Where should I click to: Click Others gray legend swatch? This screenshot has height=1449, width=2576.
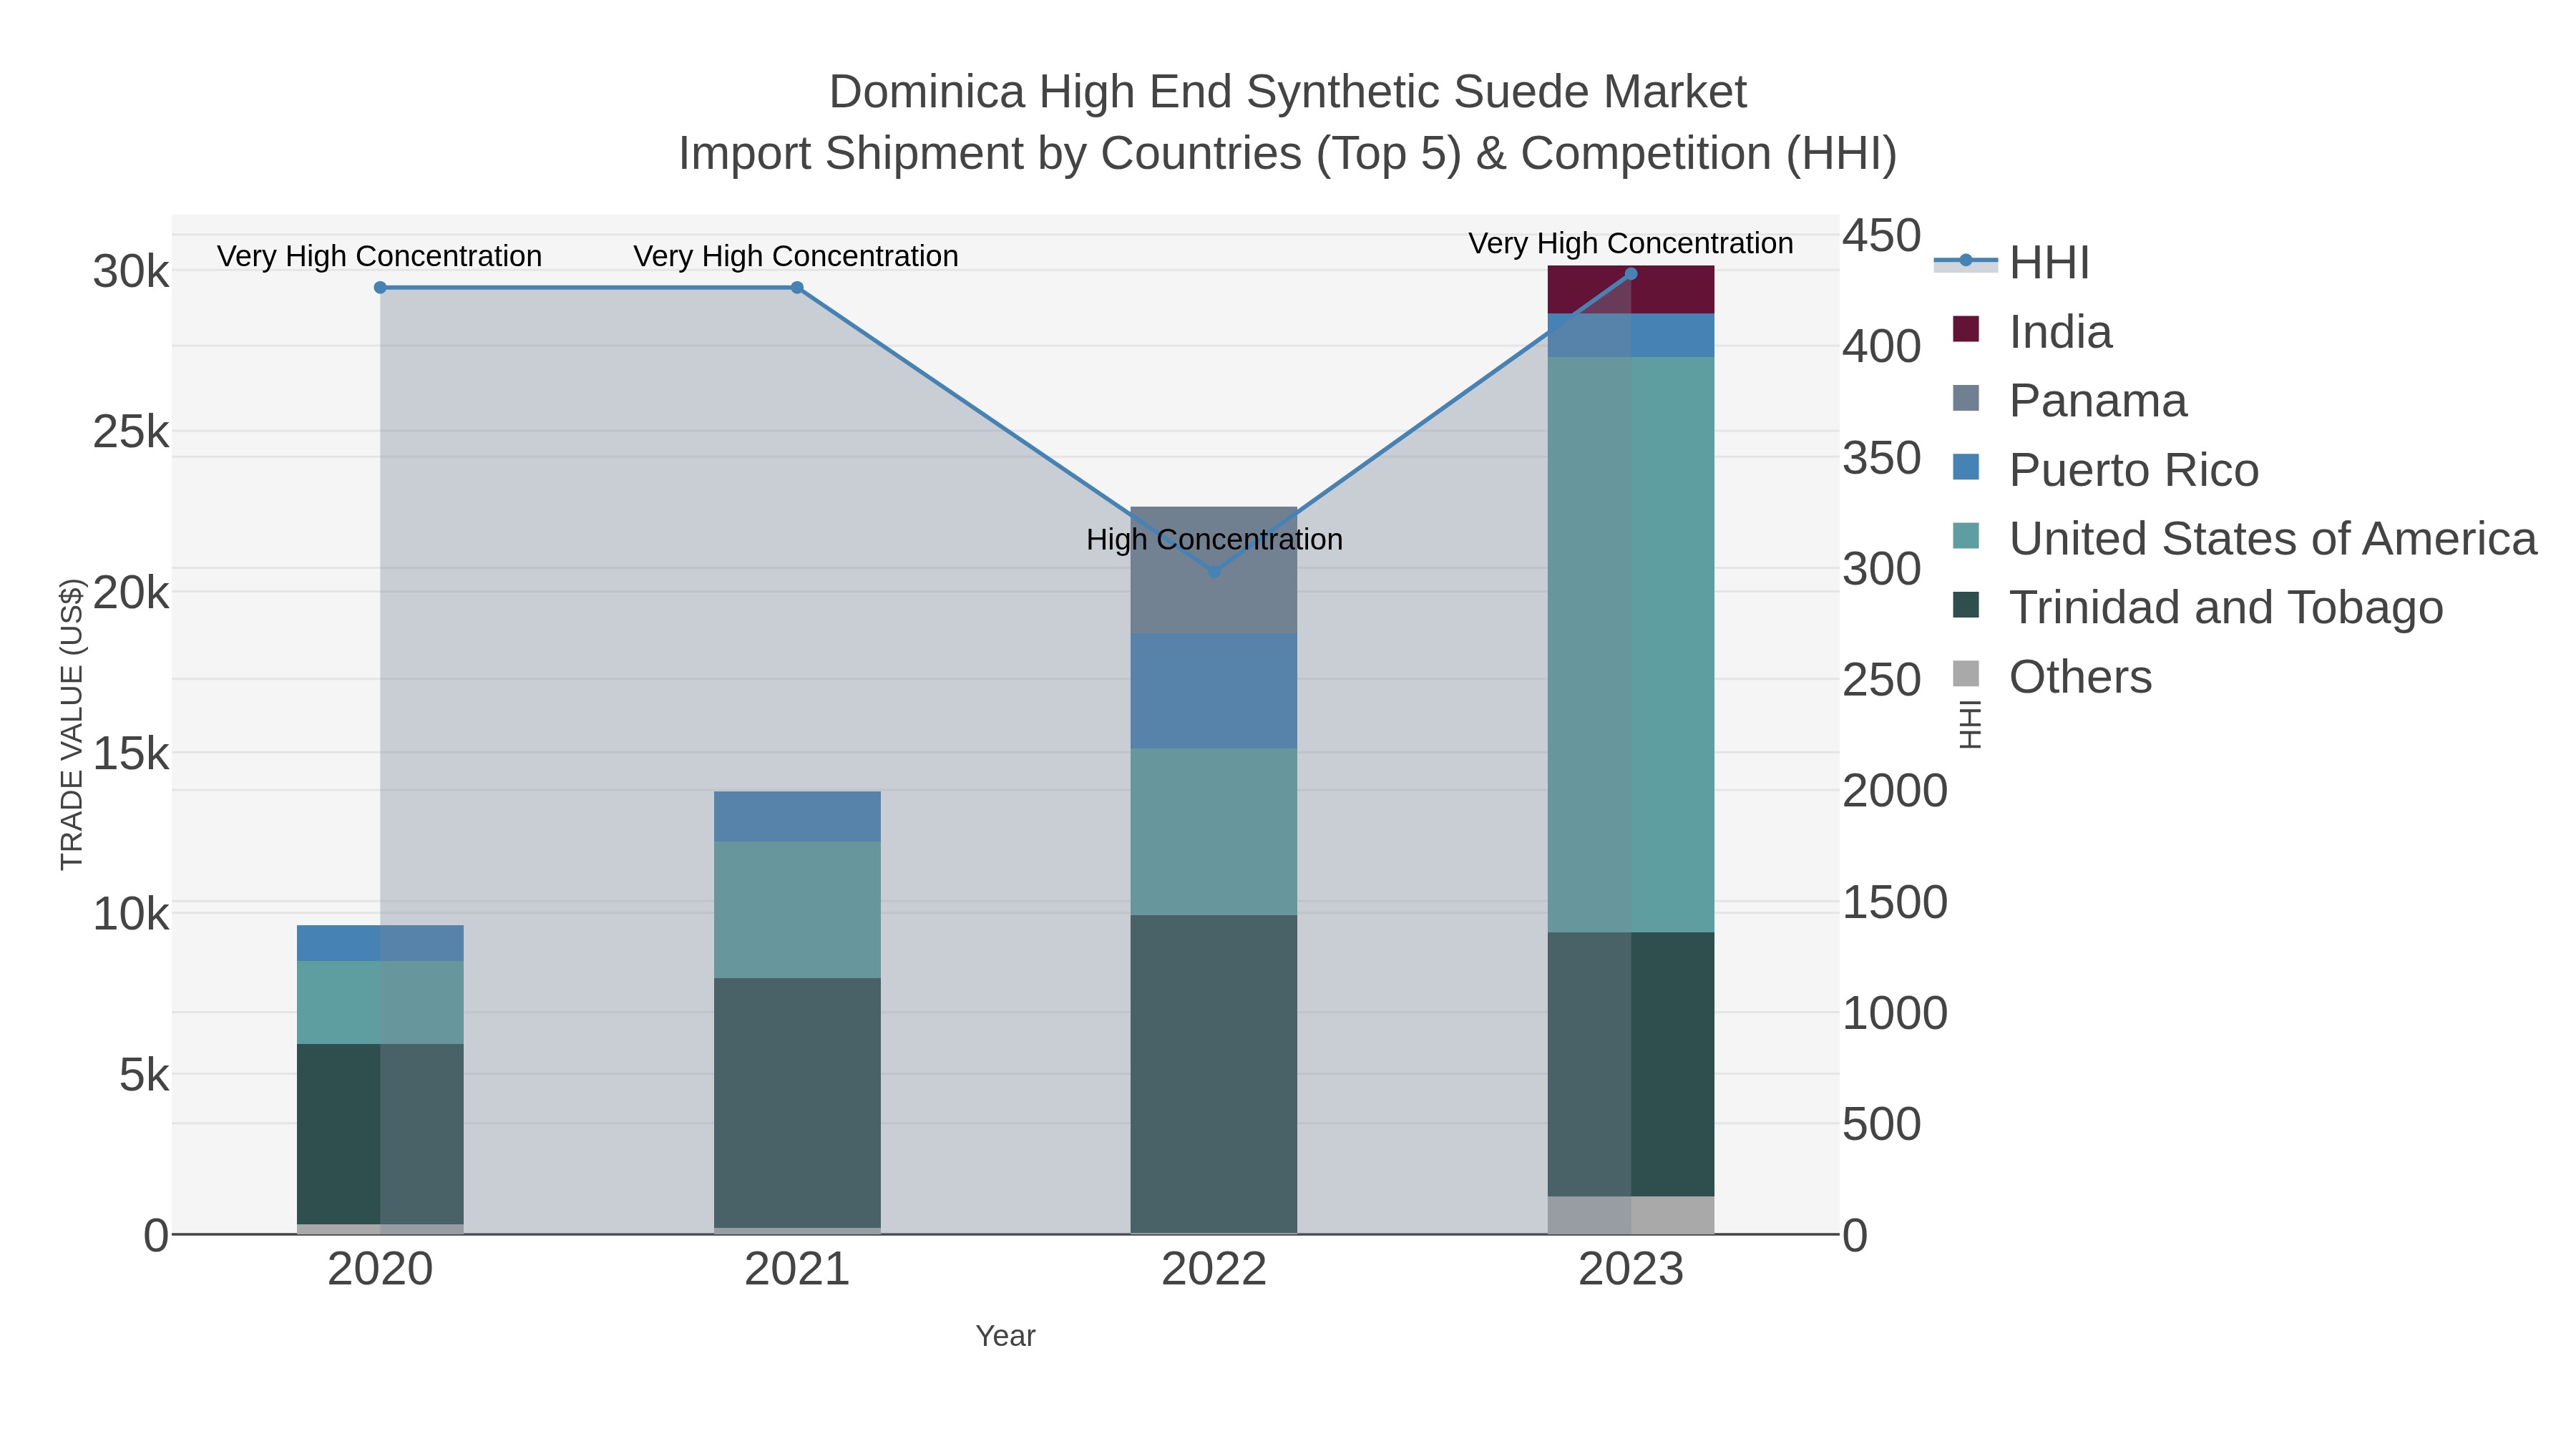click(x=1966, y=674)
